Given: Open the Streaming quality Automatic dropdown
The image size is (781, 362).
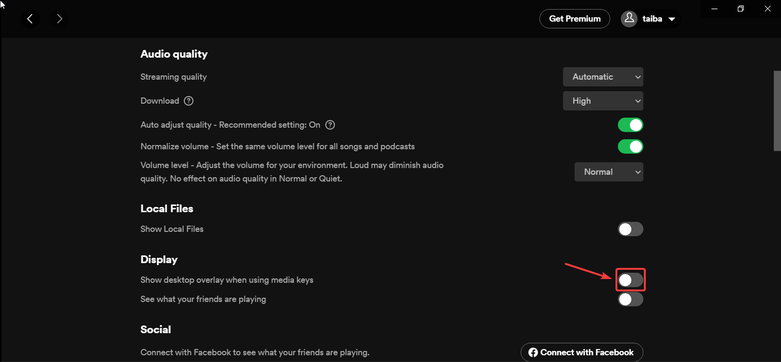Looking at the screenshot, I should [603, 77].
